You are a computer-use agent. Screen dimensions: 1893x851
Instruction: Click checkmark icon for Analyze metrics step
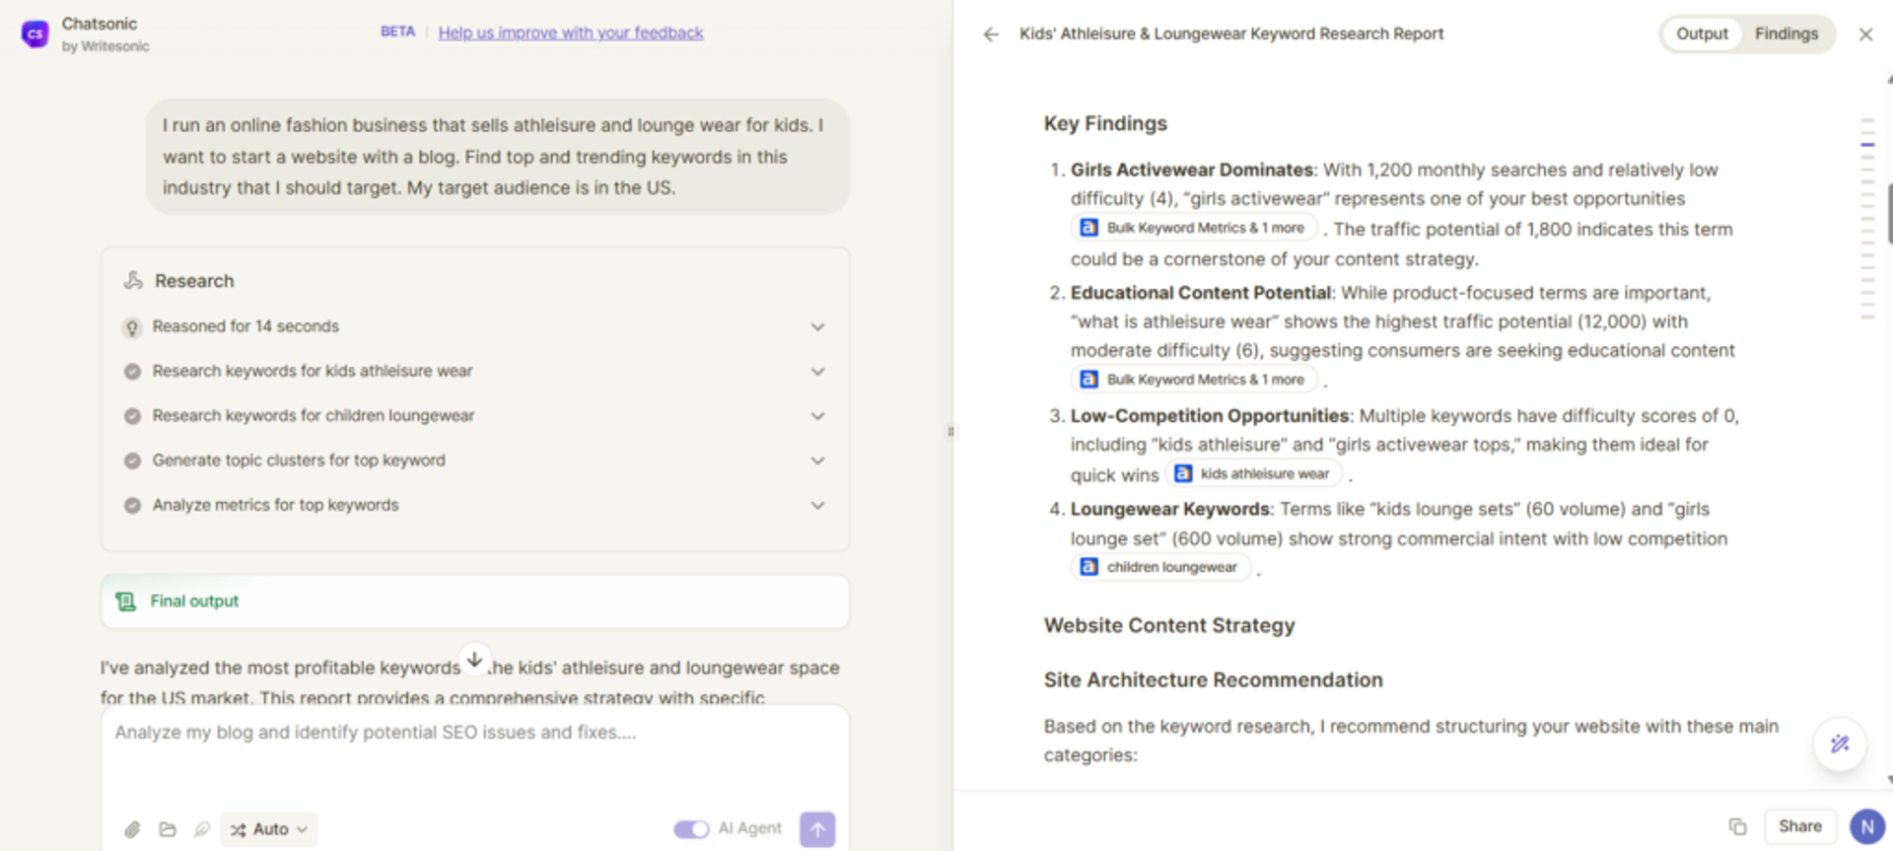coord(132,506)
